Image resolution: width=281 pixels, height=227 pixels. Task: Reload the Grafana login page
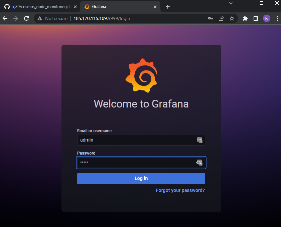pyautogui.click(x=26, y=18)
